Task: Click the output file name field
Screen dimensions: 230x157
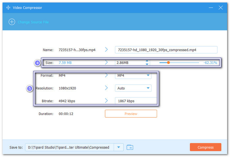Action: tap(166, 49)
